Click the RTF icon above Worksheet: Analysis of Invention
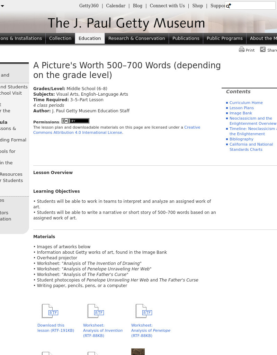 [95, 311]
